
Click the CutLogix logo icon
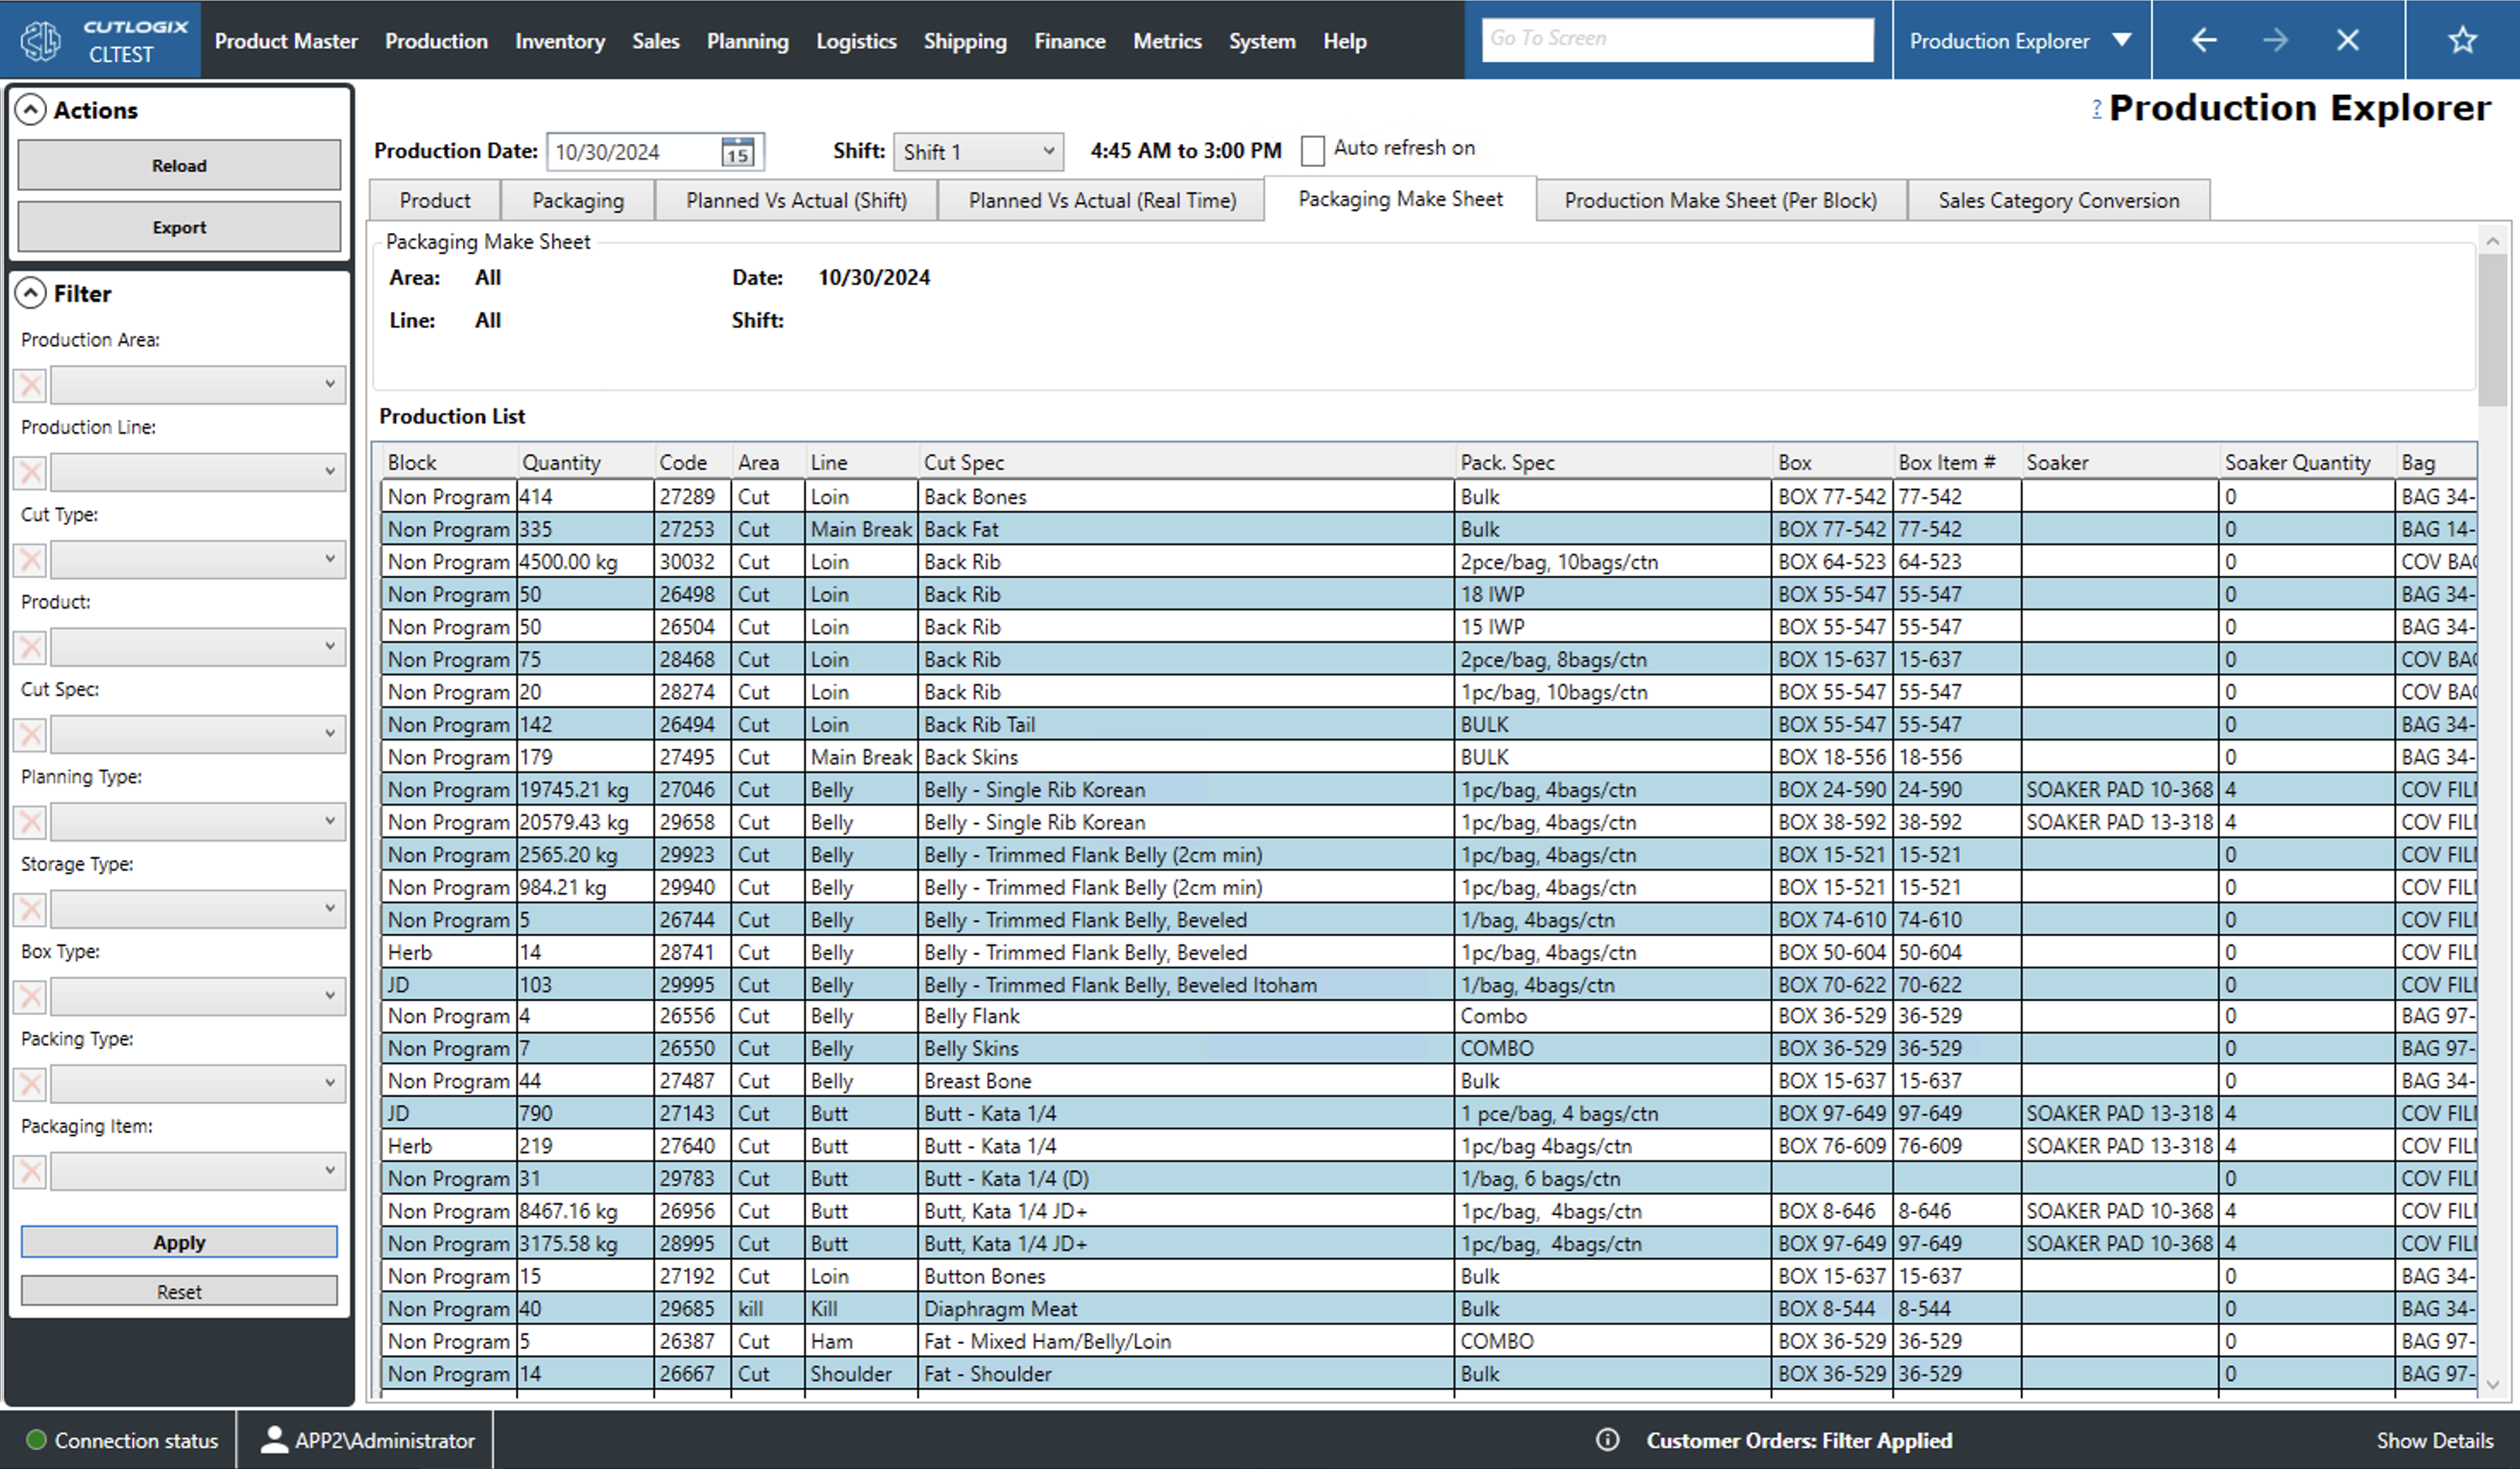point(42,40)
